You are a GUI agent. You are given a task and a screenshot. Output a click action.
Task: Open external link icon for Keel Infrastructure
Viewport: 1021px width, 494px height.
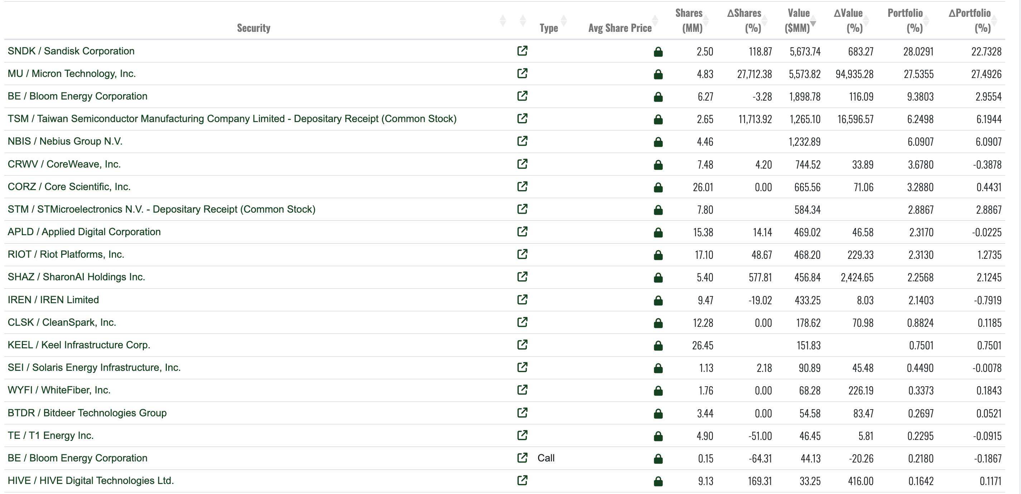pos(522,344)
